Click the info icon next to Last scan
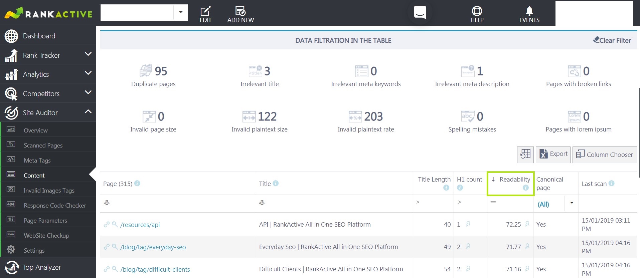Screen dimensions: 640x278 point(611,183)
